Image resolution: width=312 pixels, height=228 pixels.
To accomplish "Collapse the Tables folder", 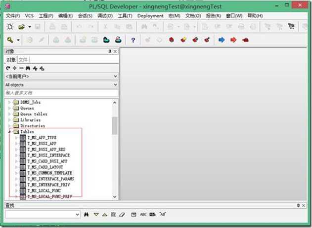I will (x=9, y=132).
